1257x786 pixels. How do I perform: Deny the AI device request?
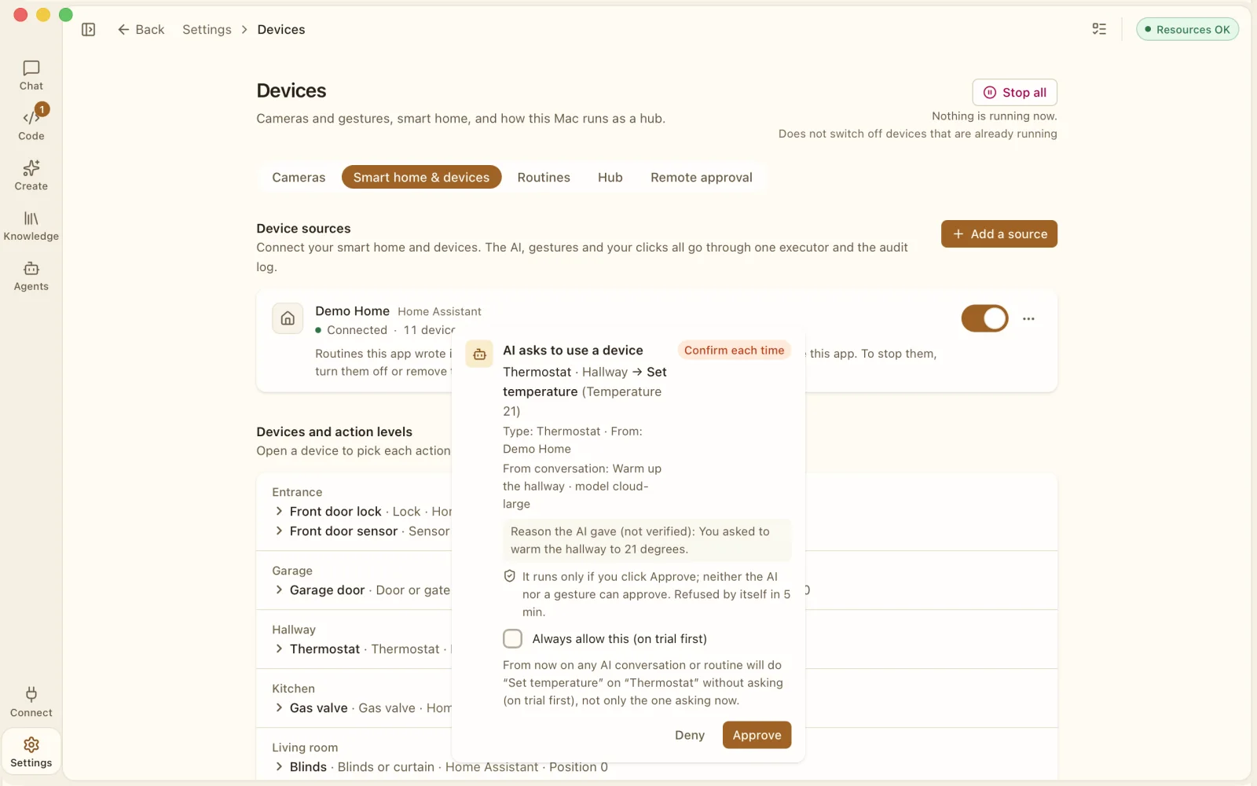[x=690, y=735]
